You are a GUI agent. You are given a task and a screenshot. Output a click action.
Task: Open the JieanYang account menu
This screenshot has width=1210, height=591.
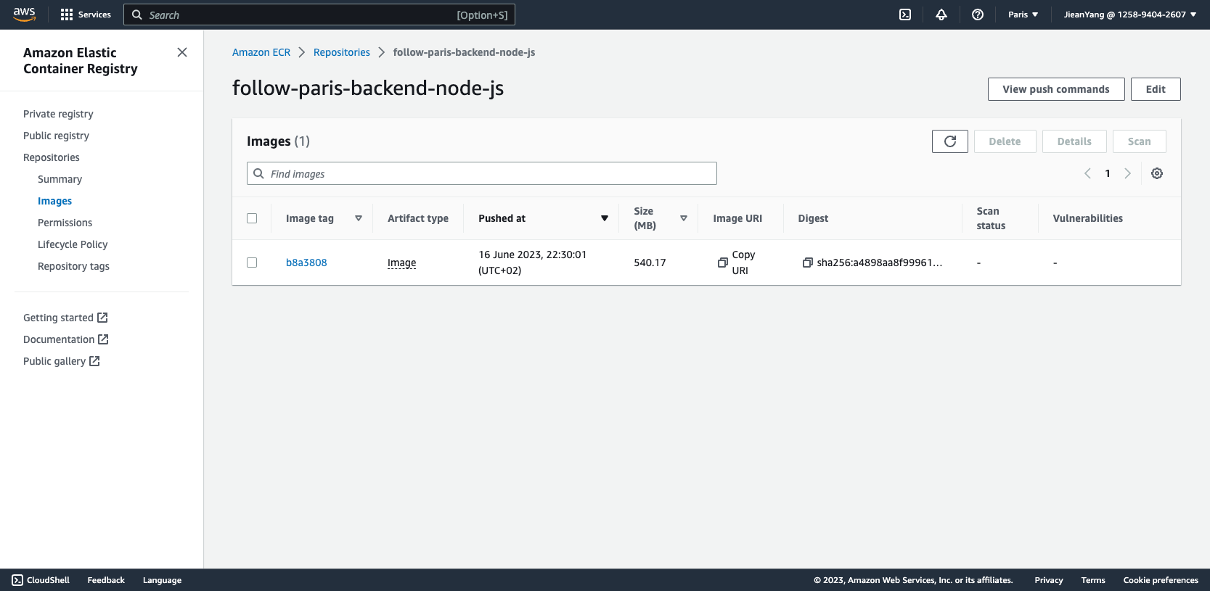click(x=1130, y=15)
